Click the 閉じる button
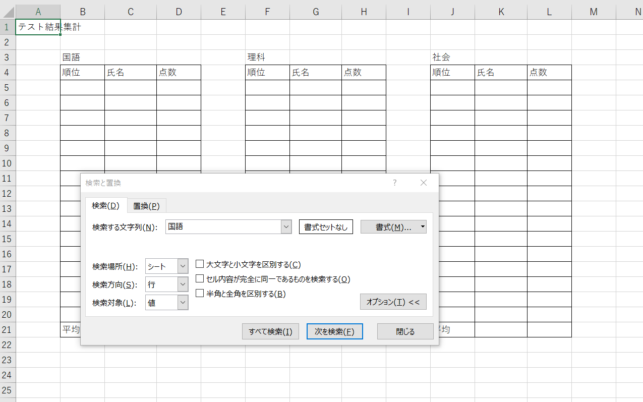Screen dimensions: 643x402 405,331
